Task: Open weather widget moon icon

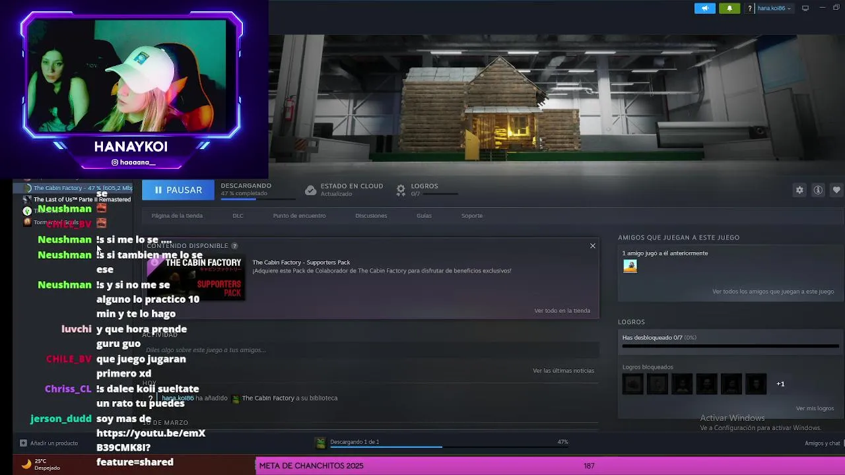Action: [x=26, y=464]
